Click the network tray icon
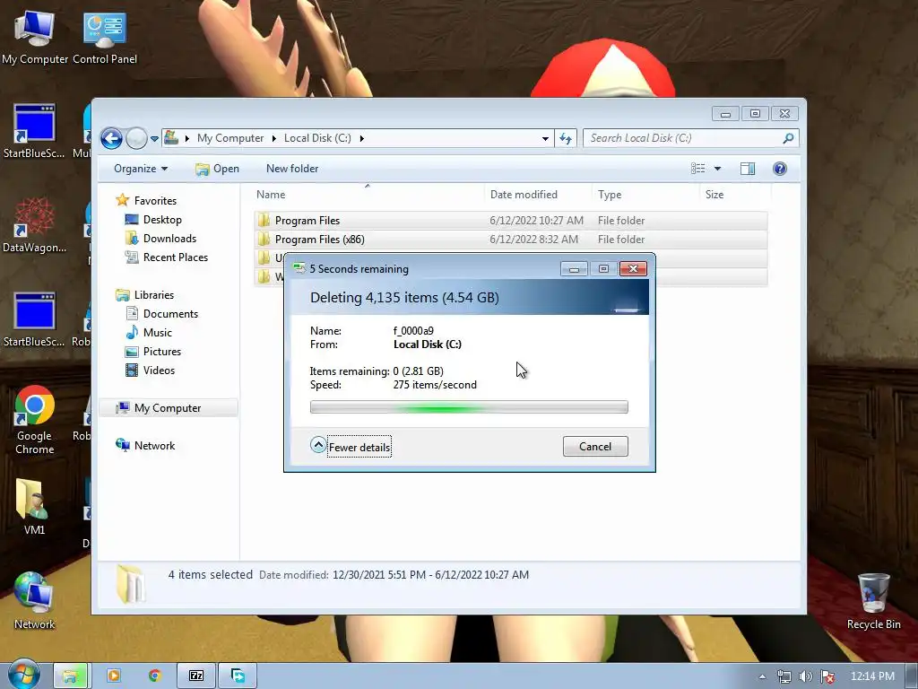 (784, 676)
